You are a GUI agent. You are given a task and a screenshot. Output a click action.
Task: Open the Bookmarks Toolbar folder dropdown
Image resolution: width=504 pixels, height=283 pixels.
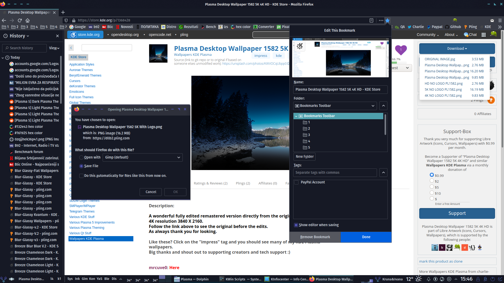pos(335,106)
